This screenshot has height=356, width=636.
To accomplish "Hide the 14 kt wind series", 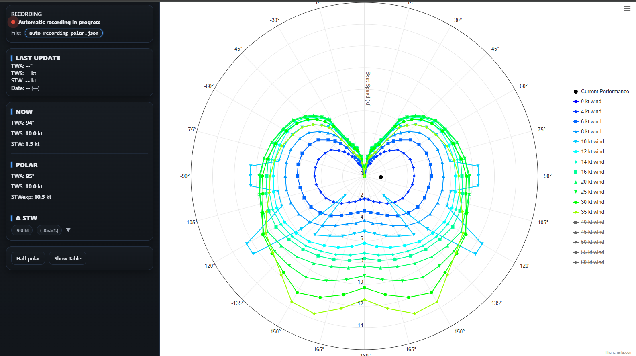I will tap(589, 162).
